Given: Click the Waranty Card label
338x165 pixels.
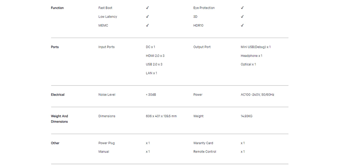Looking at the screenshot, I should (x=203, y=143).
